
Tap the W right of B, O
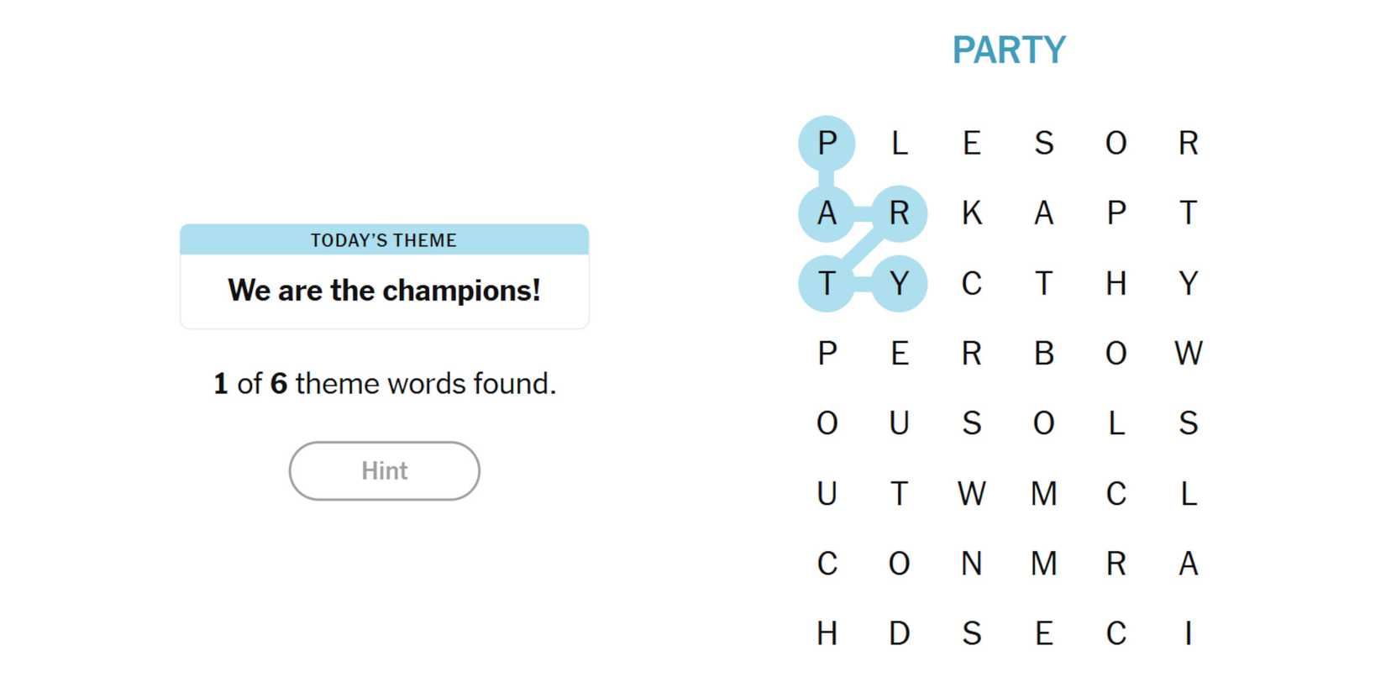point(1188,354)
